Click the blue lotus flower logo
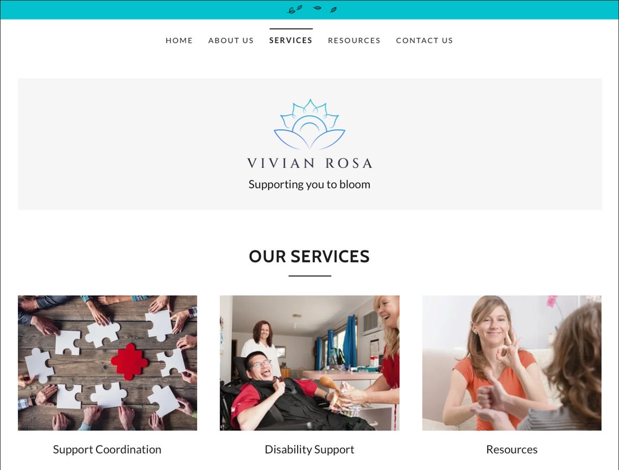This screenshot has width=619, height=470. click(309, 124)
